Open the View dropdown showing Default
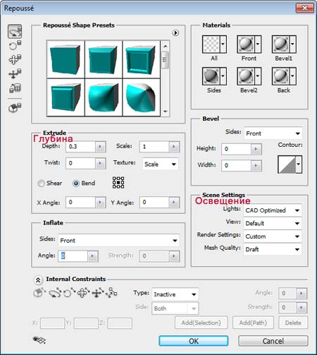This screenshot has width=317, height=355. (273, 223)
